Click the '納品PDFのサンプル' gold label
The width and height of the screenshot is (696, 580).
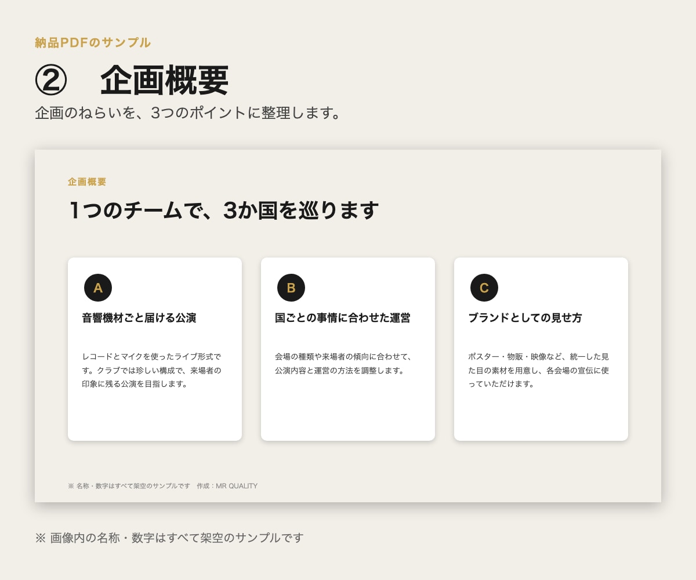pyautogui.click(x=93, y=42)
